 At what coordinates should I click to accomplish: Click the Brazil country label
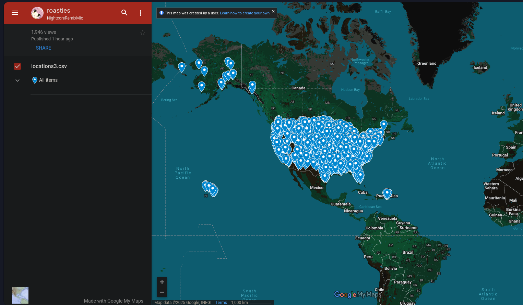coord(408,252)
